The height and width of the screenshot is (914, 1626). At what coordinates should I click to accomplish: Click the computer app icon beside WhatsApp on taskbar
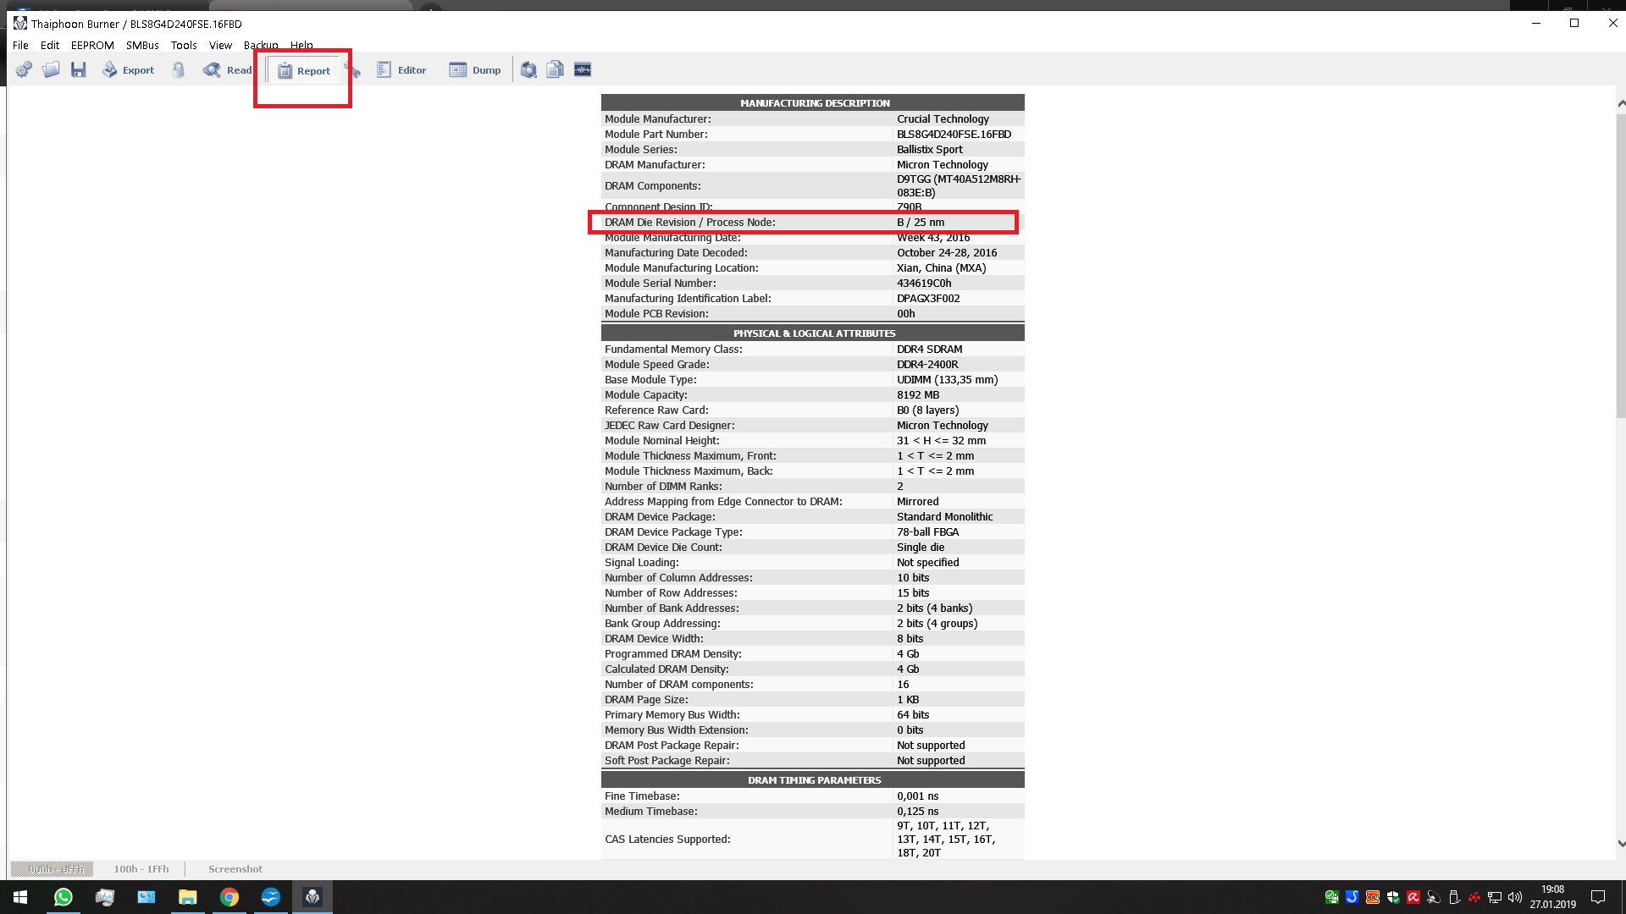point(104,897)
